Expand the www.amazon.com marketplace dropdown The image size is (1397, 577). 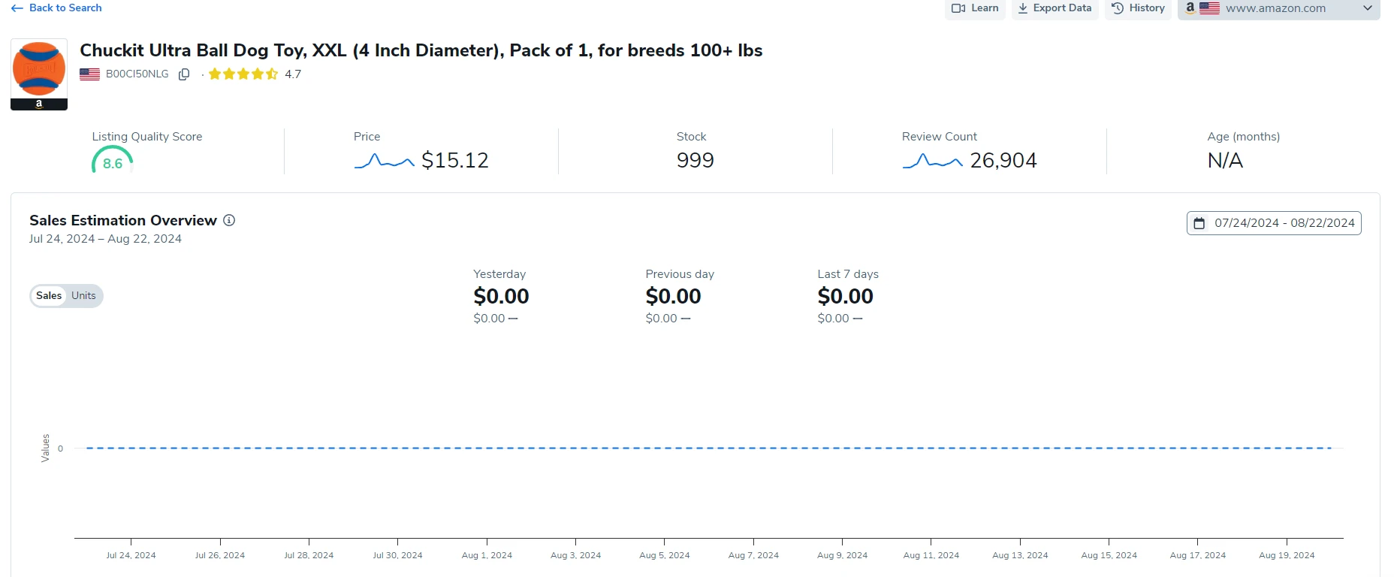1278,8
